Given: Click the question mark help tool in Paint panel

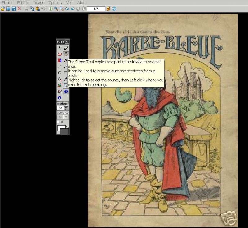Looking at the screenshot, I should click(x=66, y=92).
